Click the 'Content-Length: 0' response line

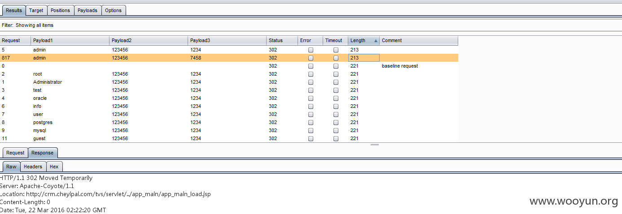(25, 202)
